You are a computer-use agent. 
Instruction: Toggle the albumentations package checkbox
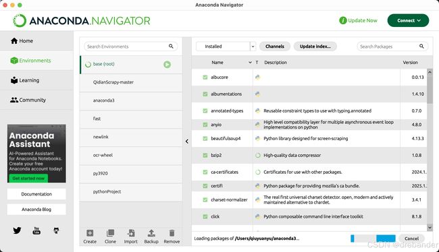tap(205, 94)
